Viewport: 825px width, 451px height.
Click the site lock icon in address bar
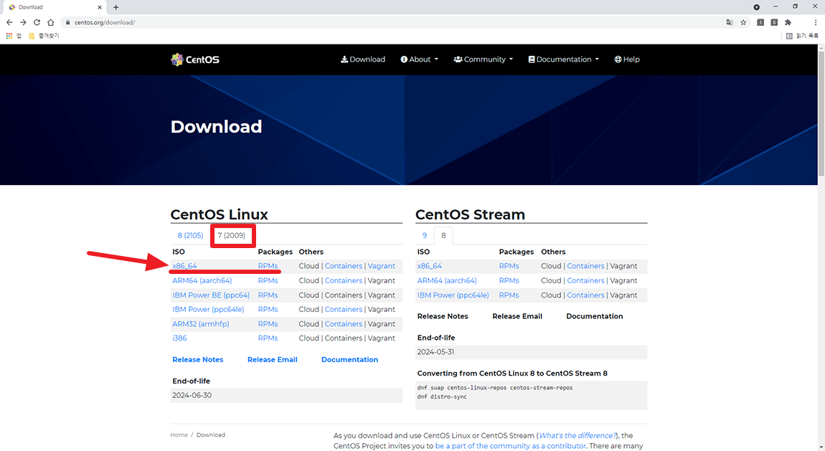pyautogui.click(x=68, y=23)
